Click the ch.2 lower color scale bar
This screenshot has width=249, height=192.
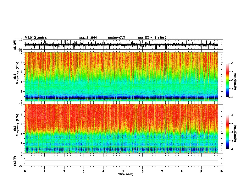click(x=227, y=132)
